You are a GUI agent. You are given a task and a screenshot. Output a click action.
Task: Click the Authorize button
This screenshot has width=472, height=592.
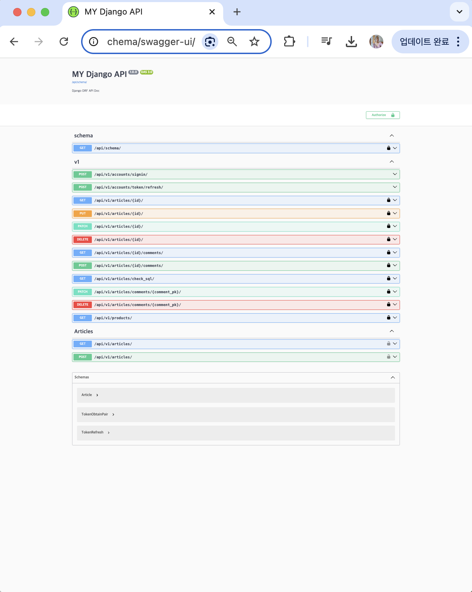point(383,115)
